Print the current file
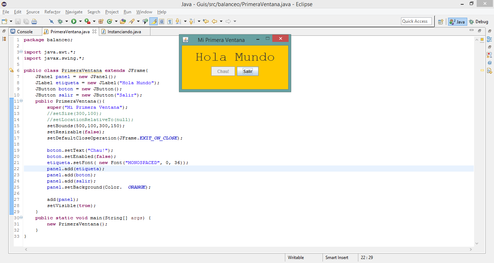This screenshot has width=494, height=263. coord(34,21)
